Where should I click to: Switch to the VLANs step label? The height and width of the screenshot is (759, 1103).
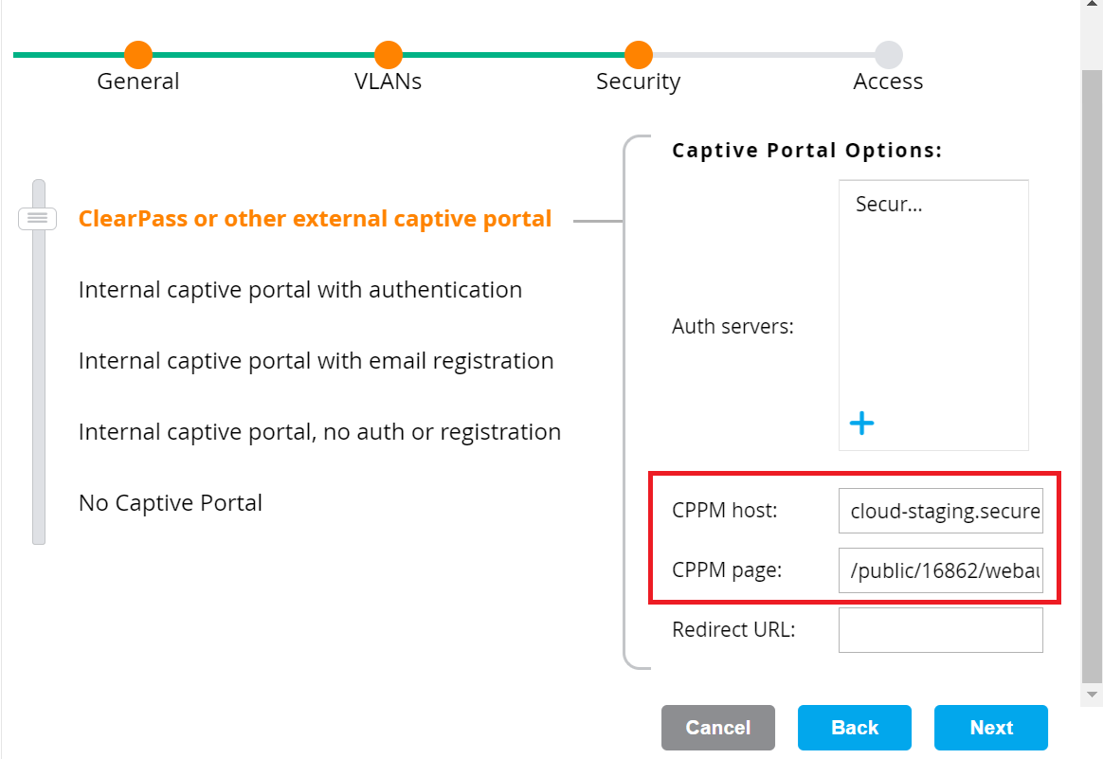(x=389, y=81)
